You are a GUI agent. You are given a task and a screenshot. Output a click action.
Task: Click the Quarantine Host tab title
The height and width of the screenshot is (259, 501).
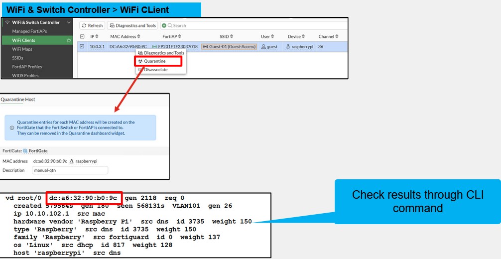point(18,100)
